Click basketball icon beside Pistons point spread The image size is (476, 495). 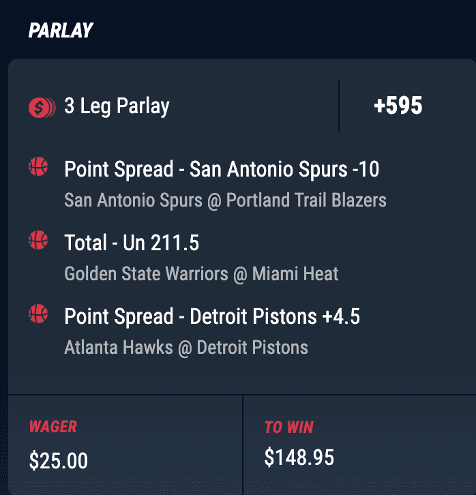point(38,314)
